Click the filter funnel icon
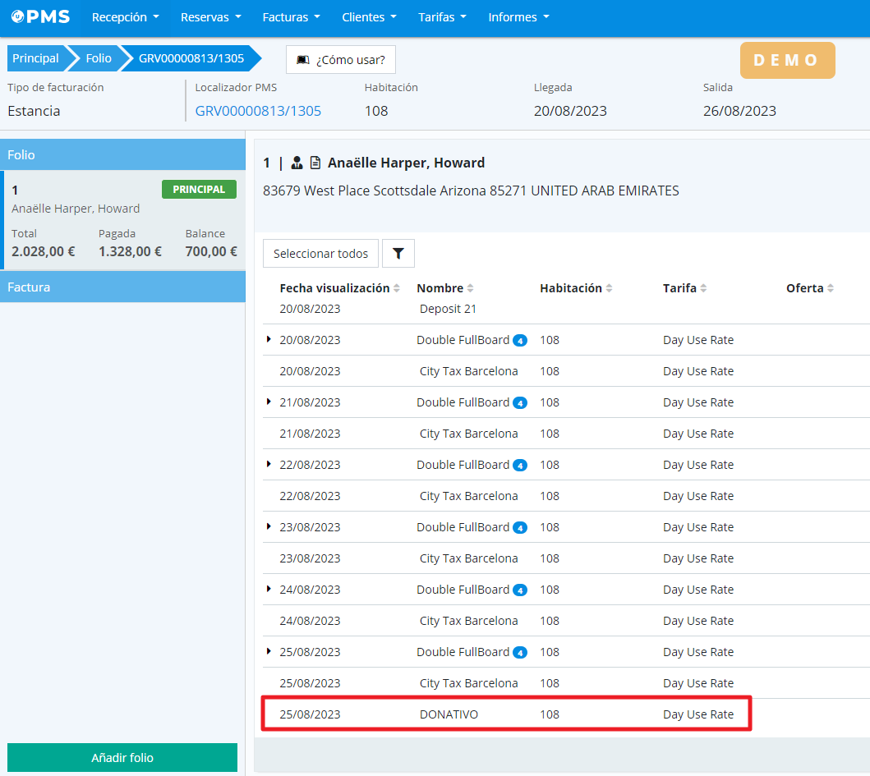Viewport: 870px width, 776px height. 398,254
